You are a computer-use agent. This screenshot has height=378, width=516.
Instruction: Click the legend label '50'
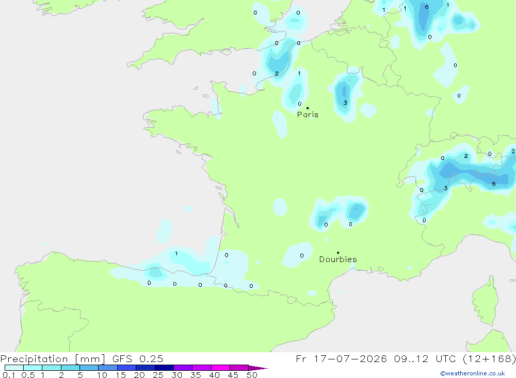point(252,375)
